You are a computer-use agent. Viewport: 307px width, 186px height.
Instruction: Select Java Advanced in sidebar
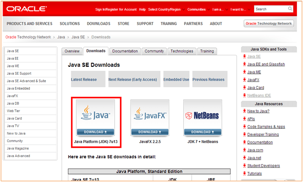point(30,156)
